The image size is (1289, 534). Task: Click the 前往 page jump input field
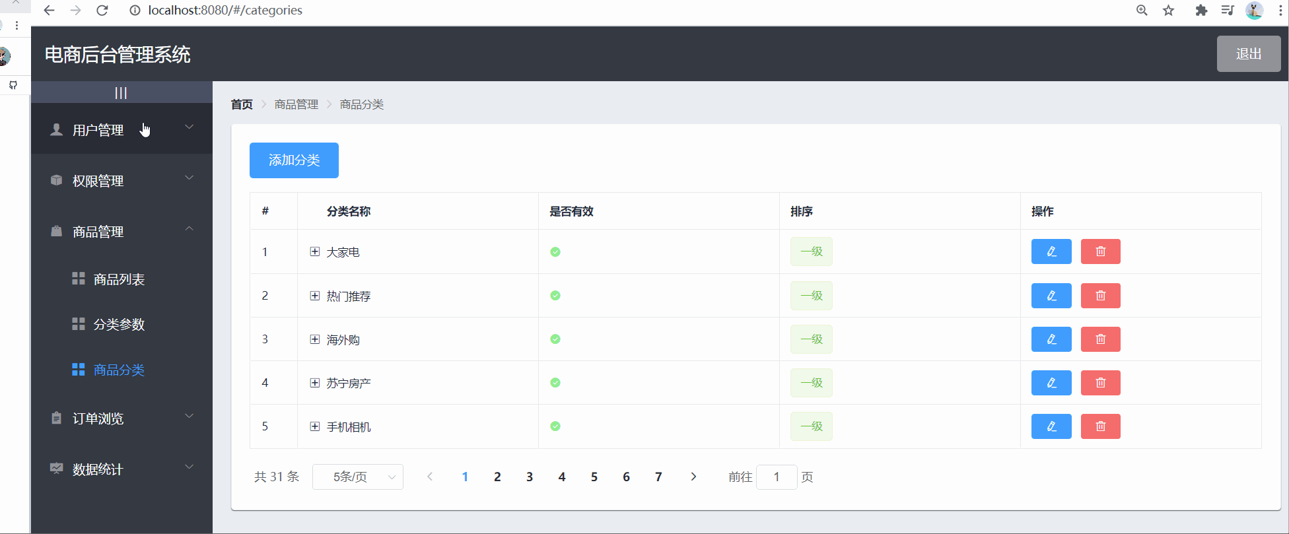(x=777, y=477)
